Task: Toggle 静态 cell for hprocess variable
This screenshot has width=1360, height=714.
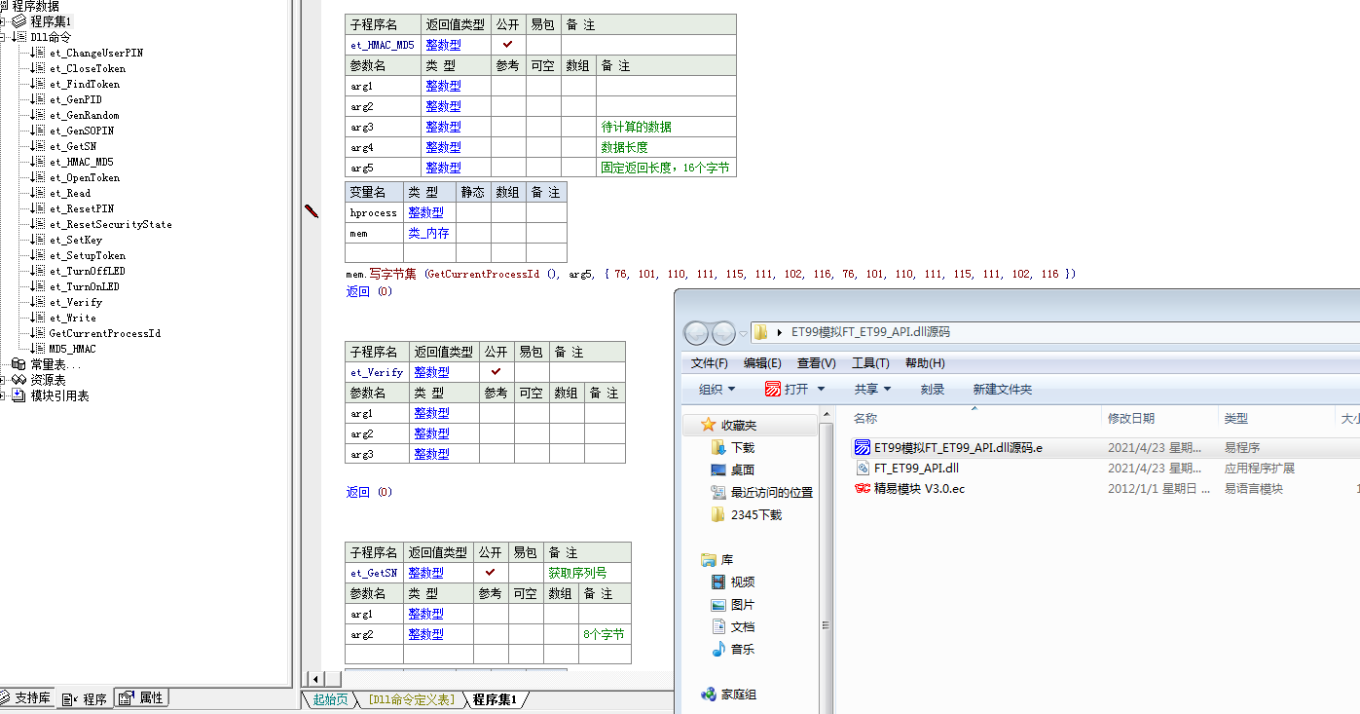Action: click(x=473, y=212)
